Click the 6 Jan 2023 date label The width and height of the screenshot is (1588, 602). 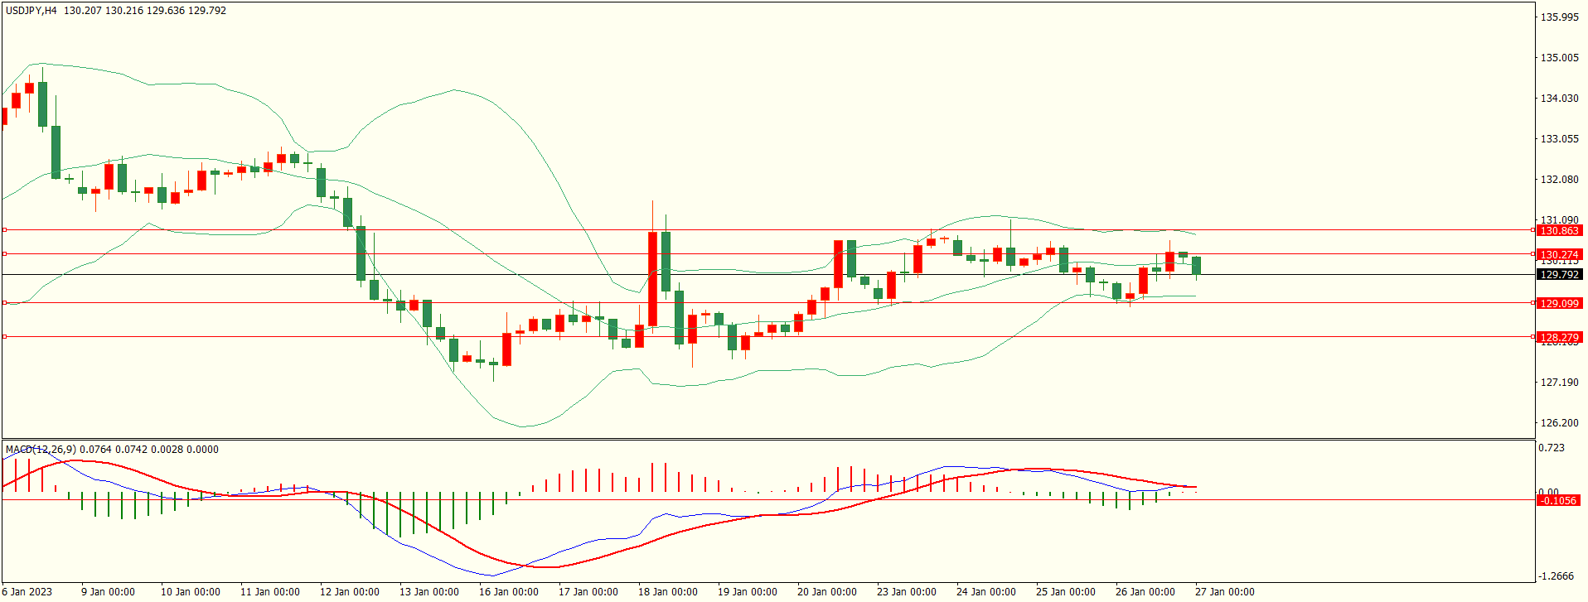pyautogui.click(x=27, y=592)
